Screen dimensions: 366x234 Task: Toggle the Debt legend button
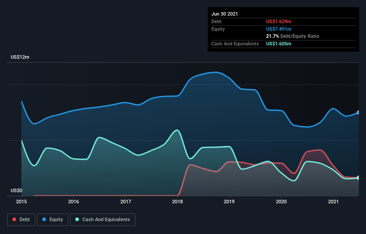(21, 220)
